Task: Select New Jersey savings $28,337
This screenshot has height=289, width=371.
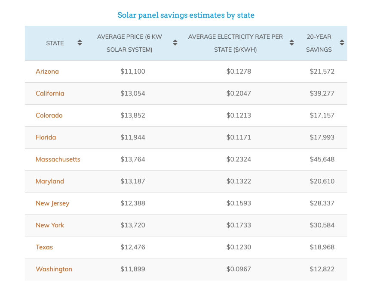Action: [x=322, y=203]
